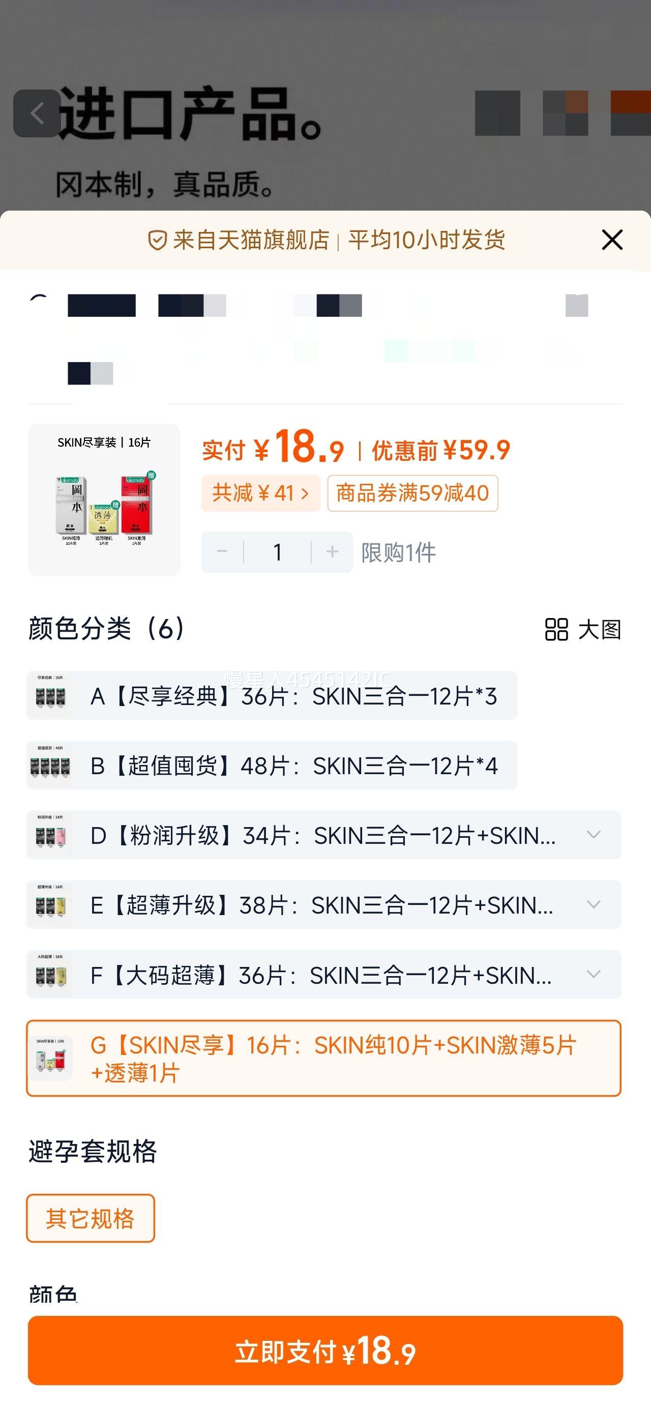Tap thumbnail icon of option F

point(50,974)
